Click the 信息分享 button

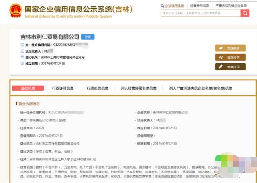(x=230, y=57)
